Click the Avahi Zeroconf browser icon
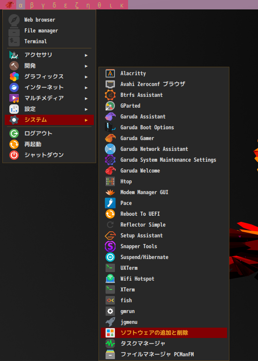This screenshot has height=361, width=258. pyautogui.click(x=110, y=84)
